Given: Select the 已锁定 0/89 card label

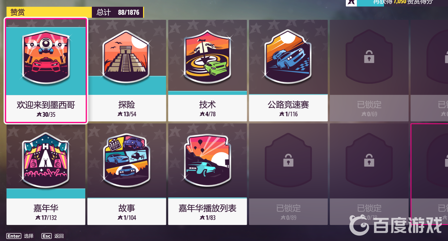Looking at the screenshot, I should point(288,212).
